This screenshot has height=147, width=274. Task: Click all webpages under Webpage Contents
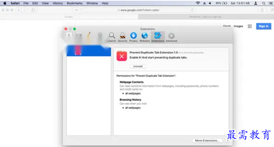point(133,94)
